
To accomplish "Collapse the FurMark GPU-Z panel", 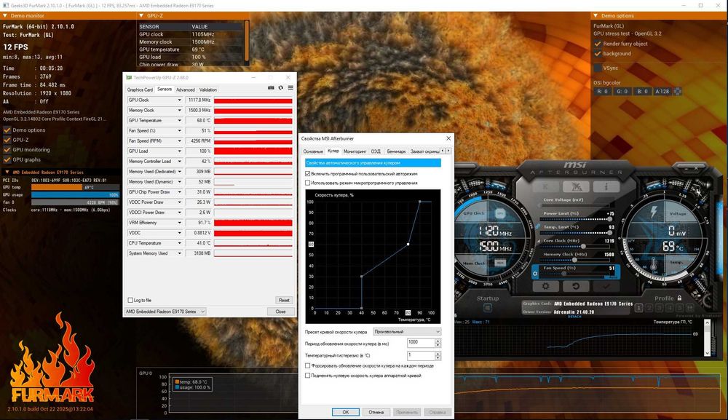I will (x=141, y=16).
